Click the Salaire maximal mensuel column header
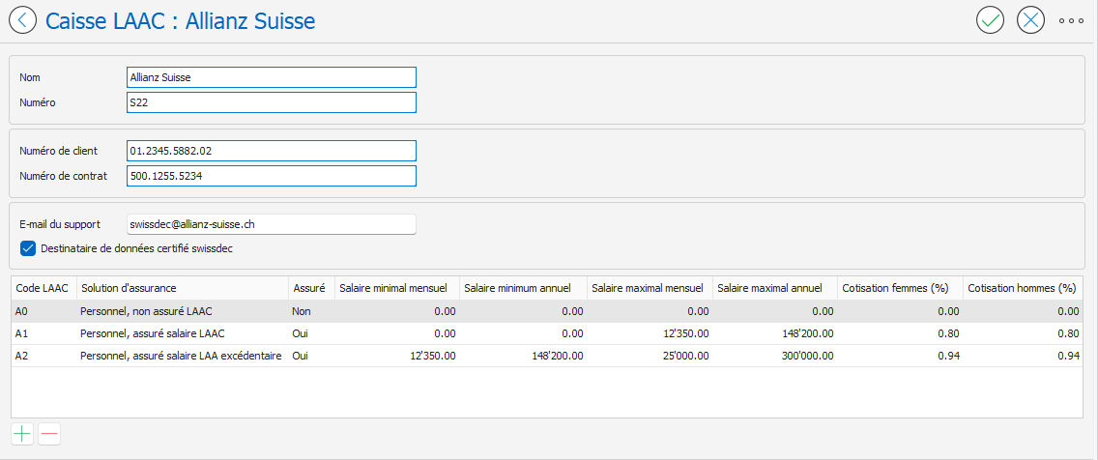 click(x=650, y=288)
